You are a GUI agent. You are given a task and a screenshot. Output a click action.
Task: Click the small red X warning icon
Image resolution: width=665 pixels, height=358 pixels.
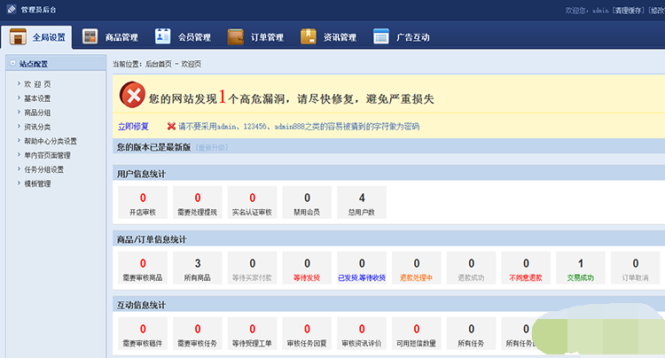click(171, 126)
